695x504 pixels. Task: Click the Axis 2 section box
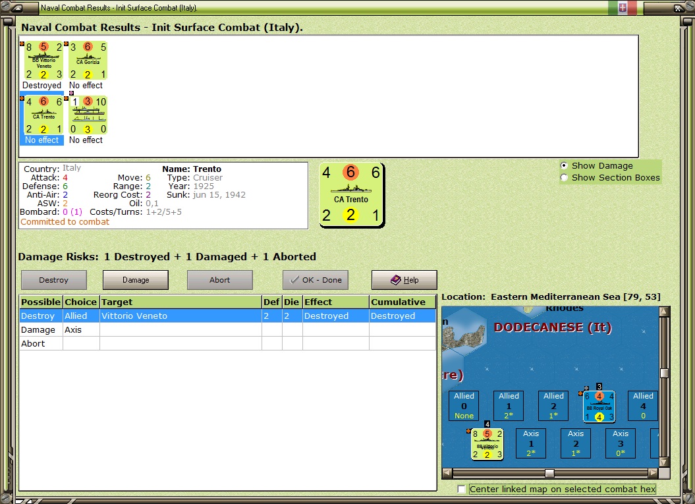[x=576, y=443]
